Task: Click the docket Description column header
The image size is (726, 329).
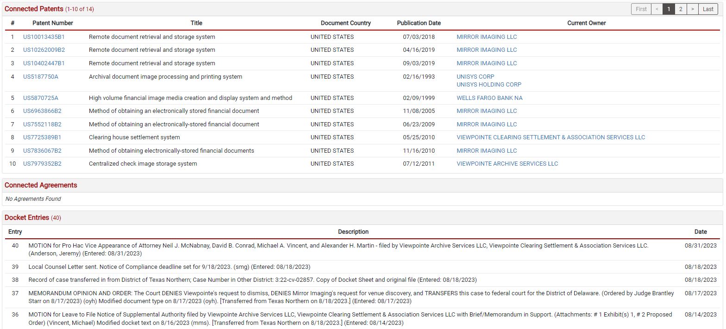Action: tap(353, 232)
